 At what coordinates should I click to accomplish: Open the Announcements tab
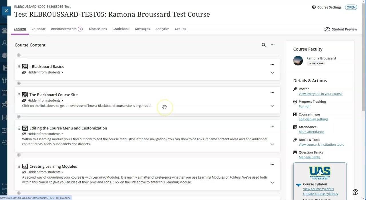[x=67, y=29]
